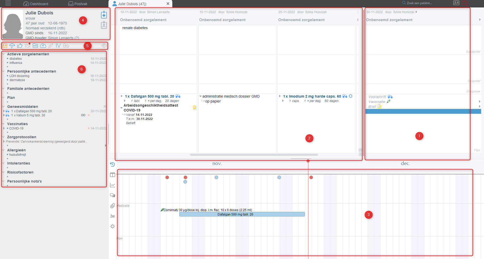Click the Brief link
The width and height of the screenshot is (484, 259).
click(x=372, y=107)
